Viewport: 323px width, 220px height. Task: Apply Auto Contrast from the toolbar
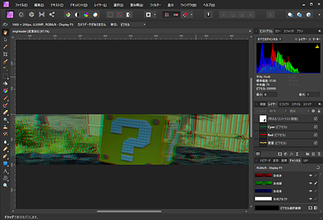click(x=77, y=15)
